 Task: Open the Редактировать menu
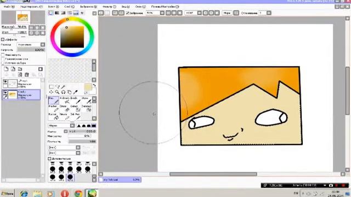click(31, 7)
